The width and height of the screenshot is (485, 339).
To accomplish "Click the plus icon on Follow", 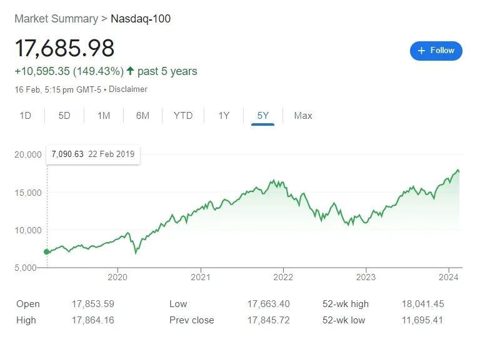I will click(x=421, y=51).
